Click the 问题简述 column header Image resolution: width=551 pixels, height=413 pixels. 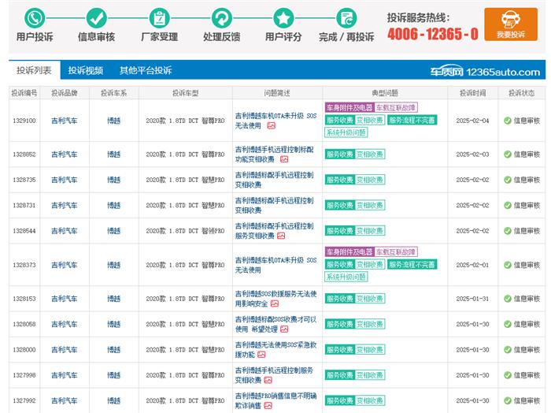coord(277,93)
